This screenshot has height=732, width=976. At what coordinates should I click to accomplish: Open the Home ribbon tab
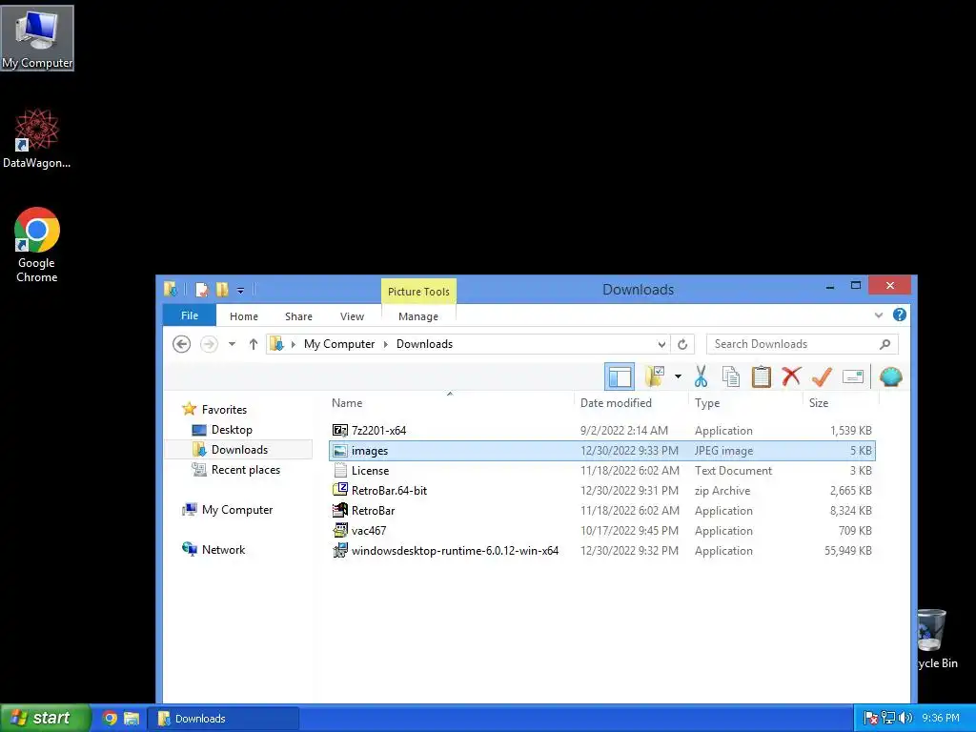click(243, 316)
